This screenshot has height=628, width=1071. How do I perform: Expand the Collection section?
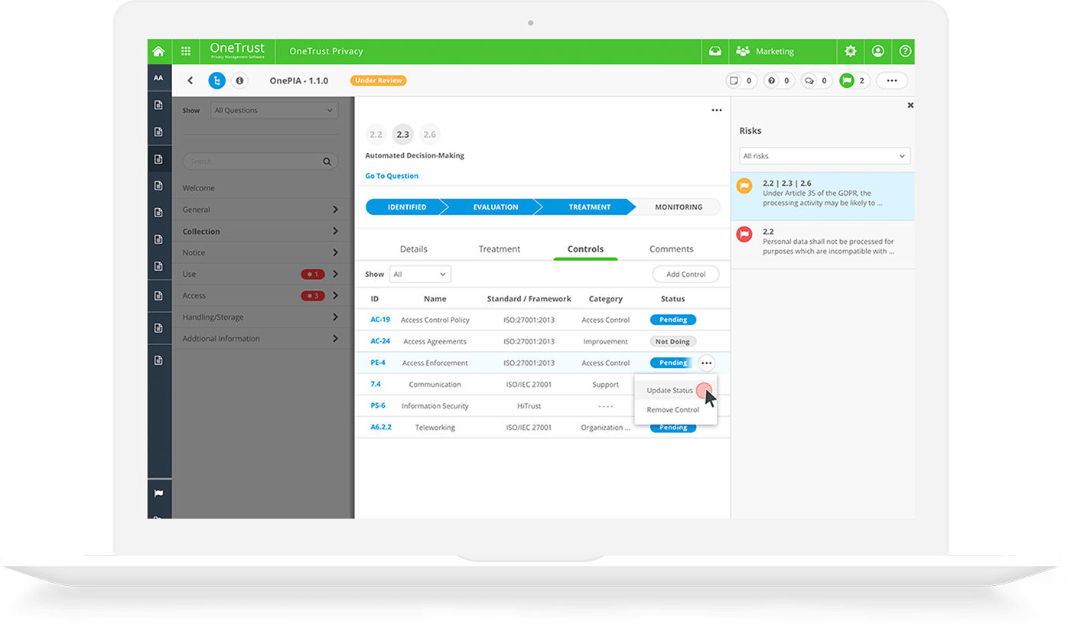click(x=261, y=231)
